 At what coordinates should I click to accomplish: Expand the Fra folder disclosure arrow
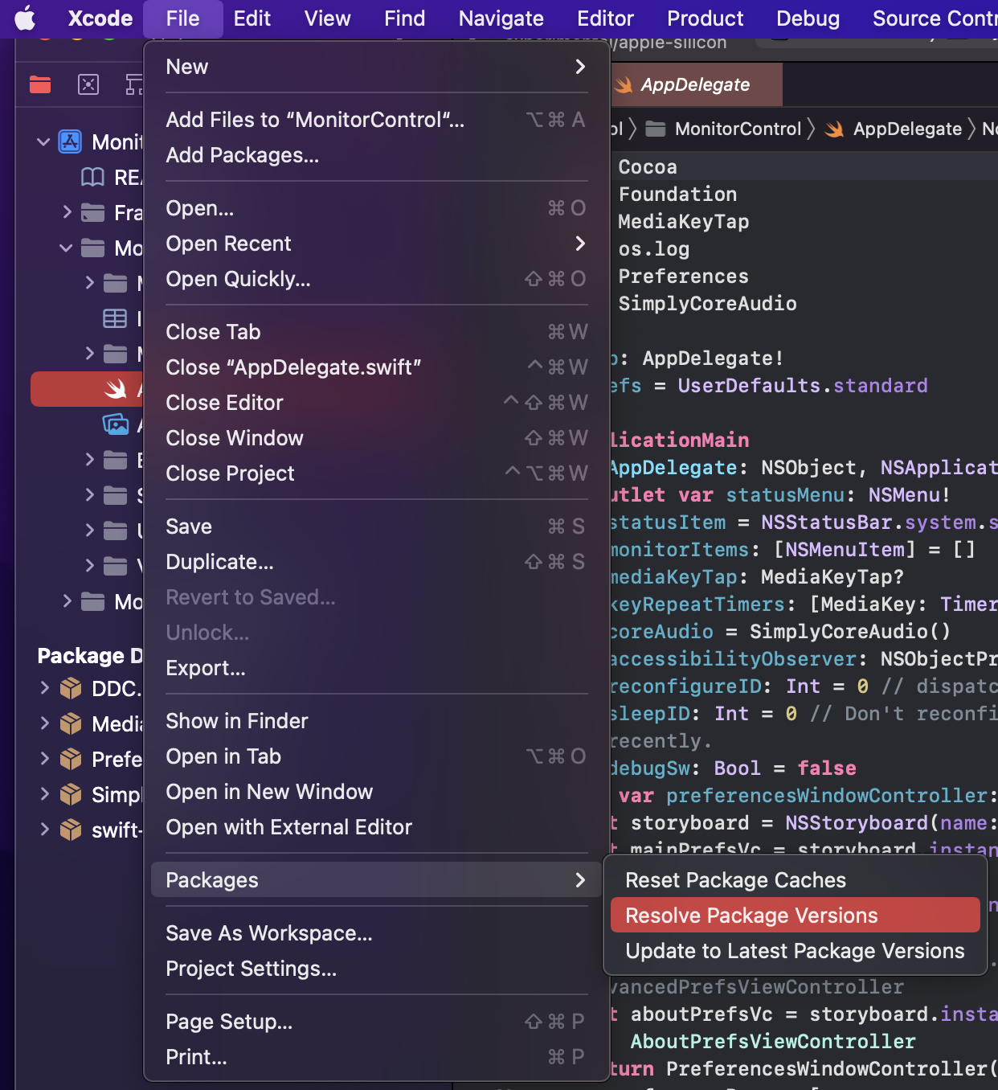[67, 212]
